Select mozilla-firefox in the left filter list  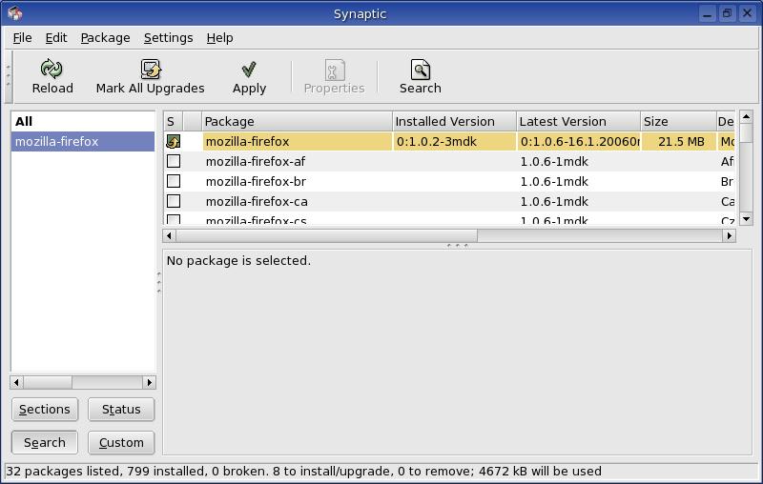82,141
